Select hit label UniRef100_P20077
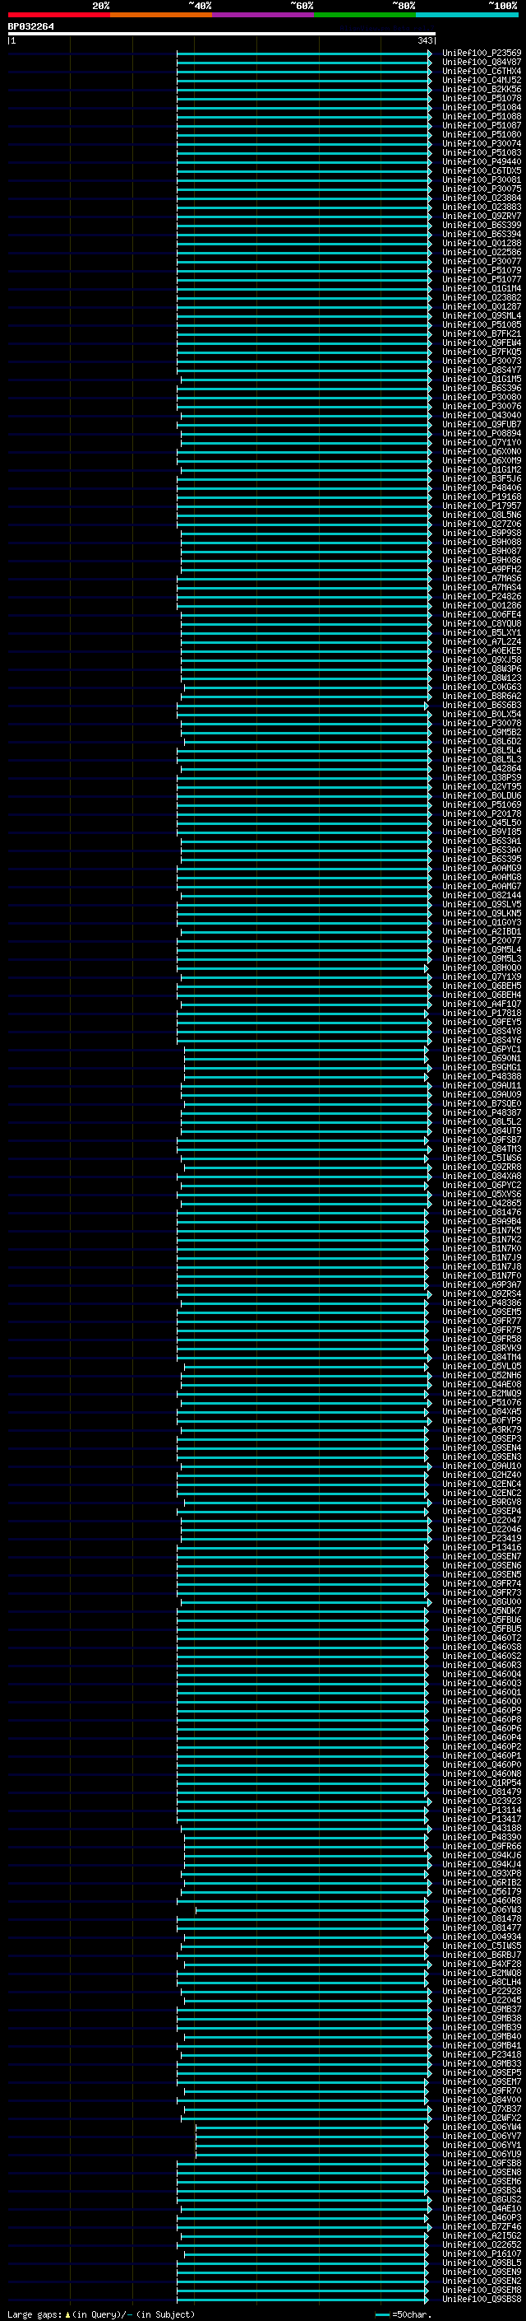This screenshot has width=526, height=2321. point(482,940)
